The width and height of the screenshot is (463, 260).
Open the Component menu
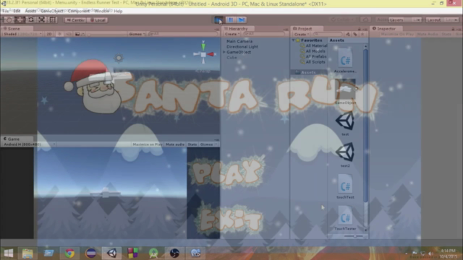click(79, 12)
